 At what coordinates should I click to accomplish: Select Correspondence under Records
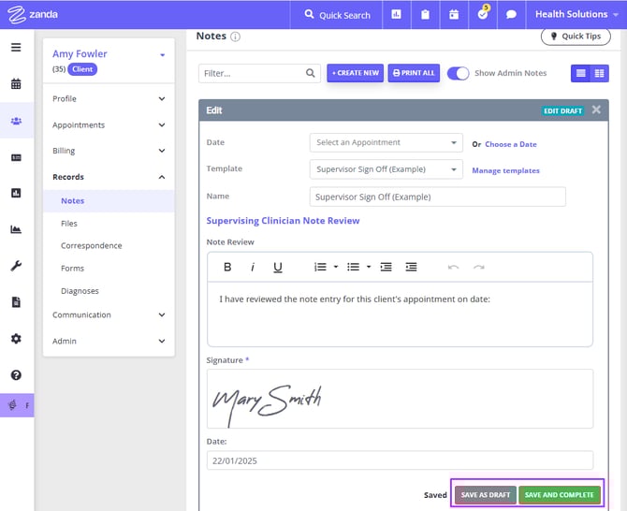(91, 246)
